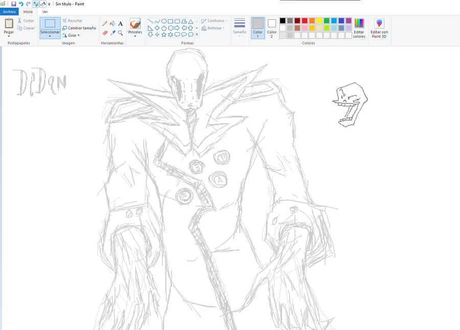This screenshot has width=460, height=330.
Task: Click the Redo arrow in quick access toolbar
Action: (x=28, y=4)
